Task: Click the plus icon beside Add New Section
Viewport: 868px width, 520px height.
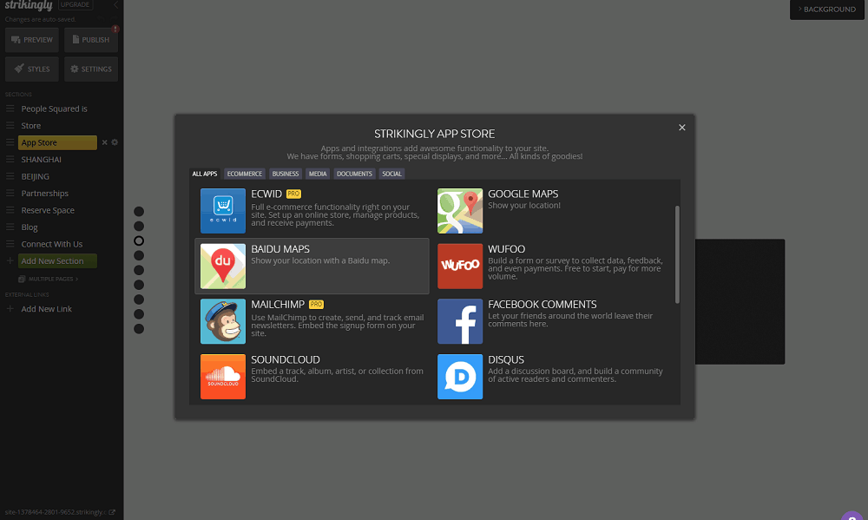Action: 10,260
